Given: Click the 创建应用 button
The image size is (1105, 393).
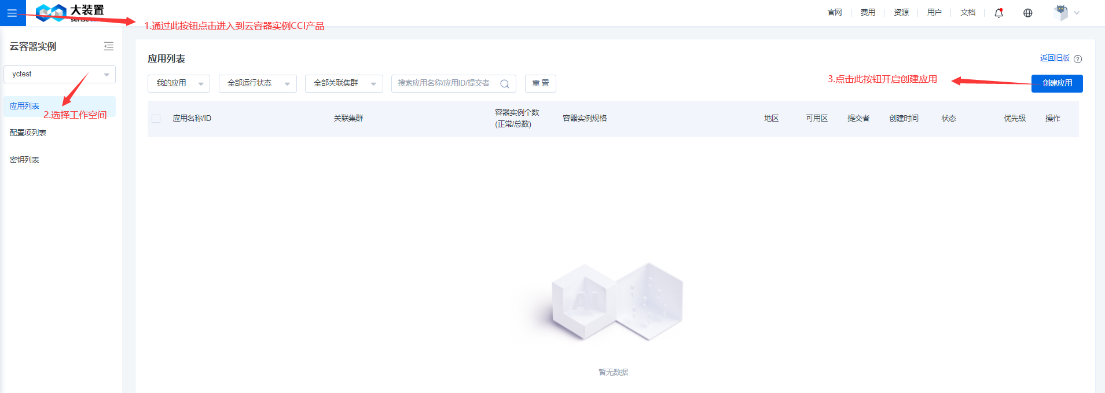Looking at the screenshot, I should click(x=1056, y=83).
